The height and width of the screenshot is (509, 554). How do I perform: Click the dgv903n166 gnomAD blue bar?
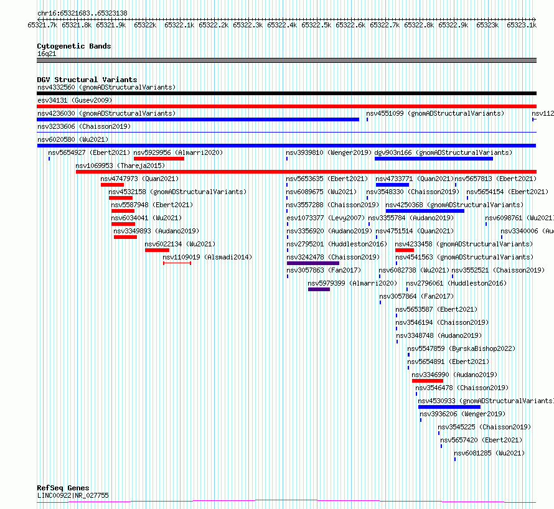[x=434, y=159]
